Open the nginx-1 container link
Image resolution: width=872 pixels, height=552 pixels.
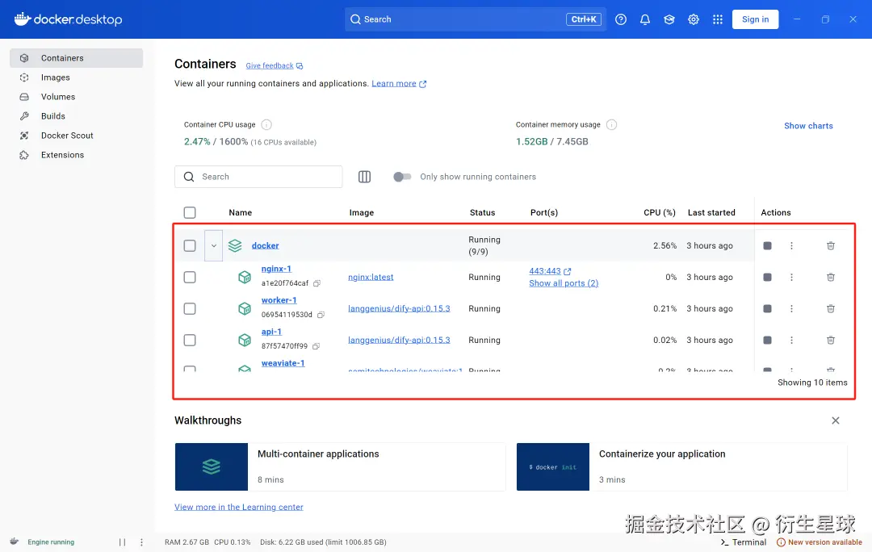pyautogui.click(x=276, y=269)
